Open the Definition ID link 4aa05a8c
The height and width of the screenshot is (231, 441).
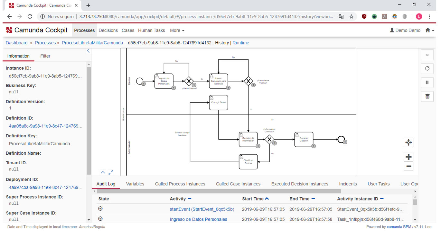(46, 126)
